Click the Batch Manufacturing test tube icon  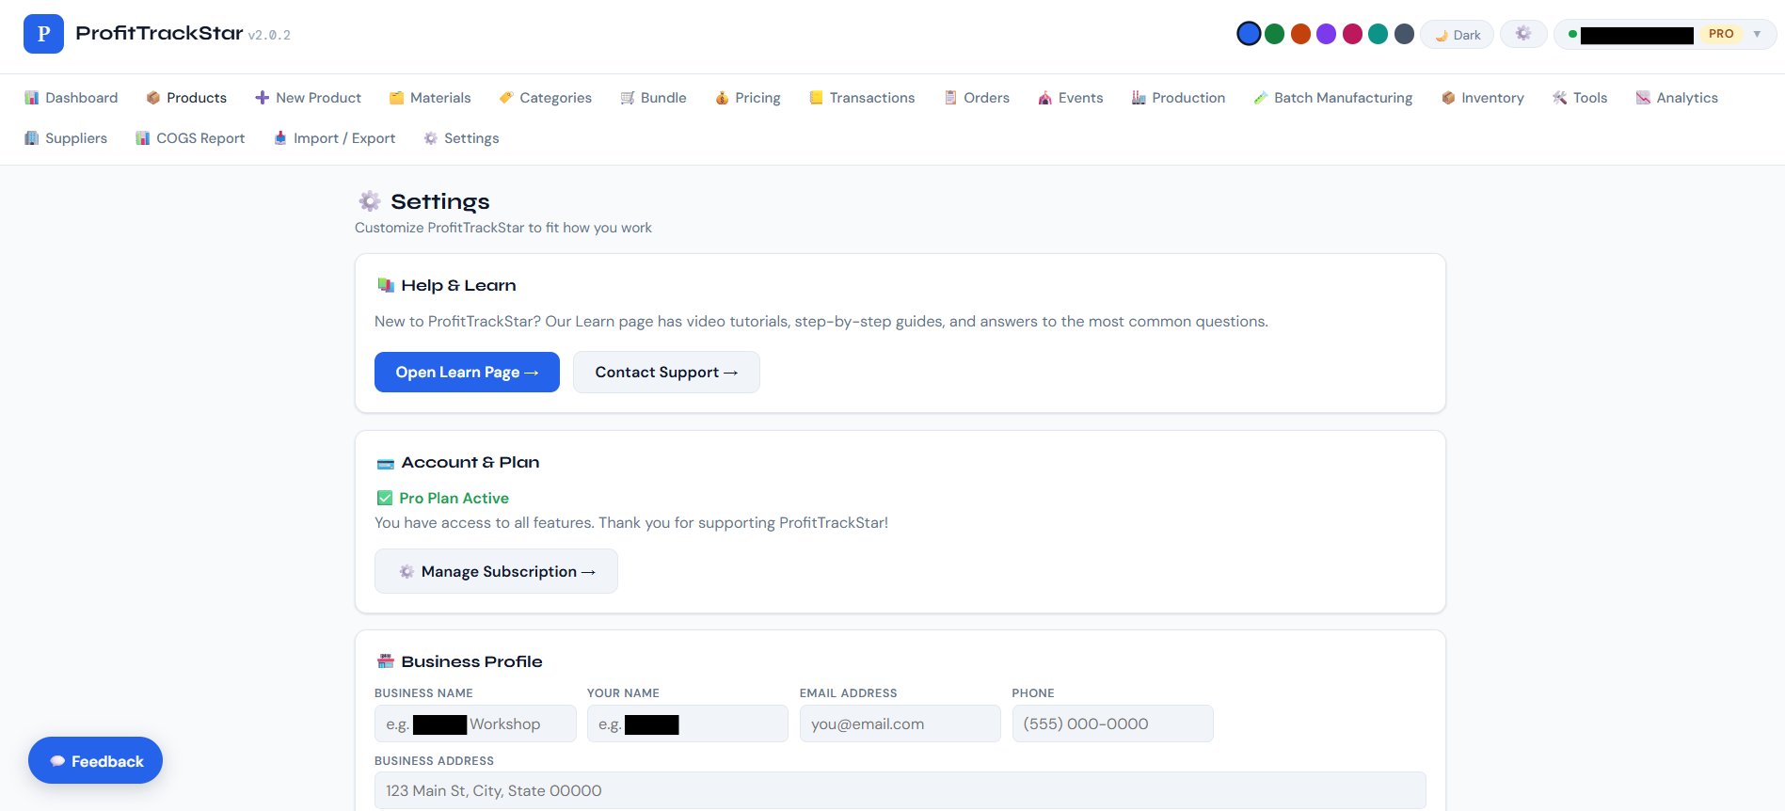1261,98
